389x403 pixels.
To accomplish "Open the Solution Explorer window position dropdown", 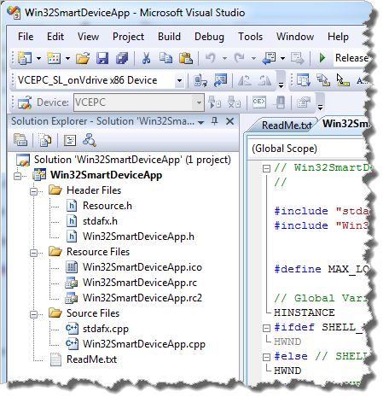I will click(x=201, y=123).
